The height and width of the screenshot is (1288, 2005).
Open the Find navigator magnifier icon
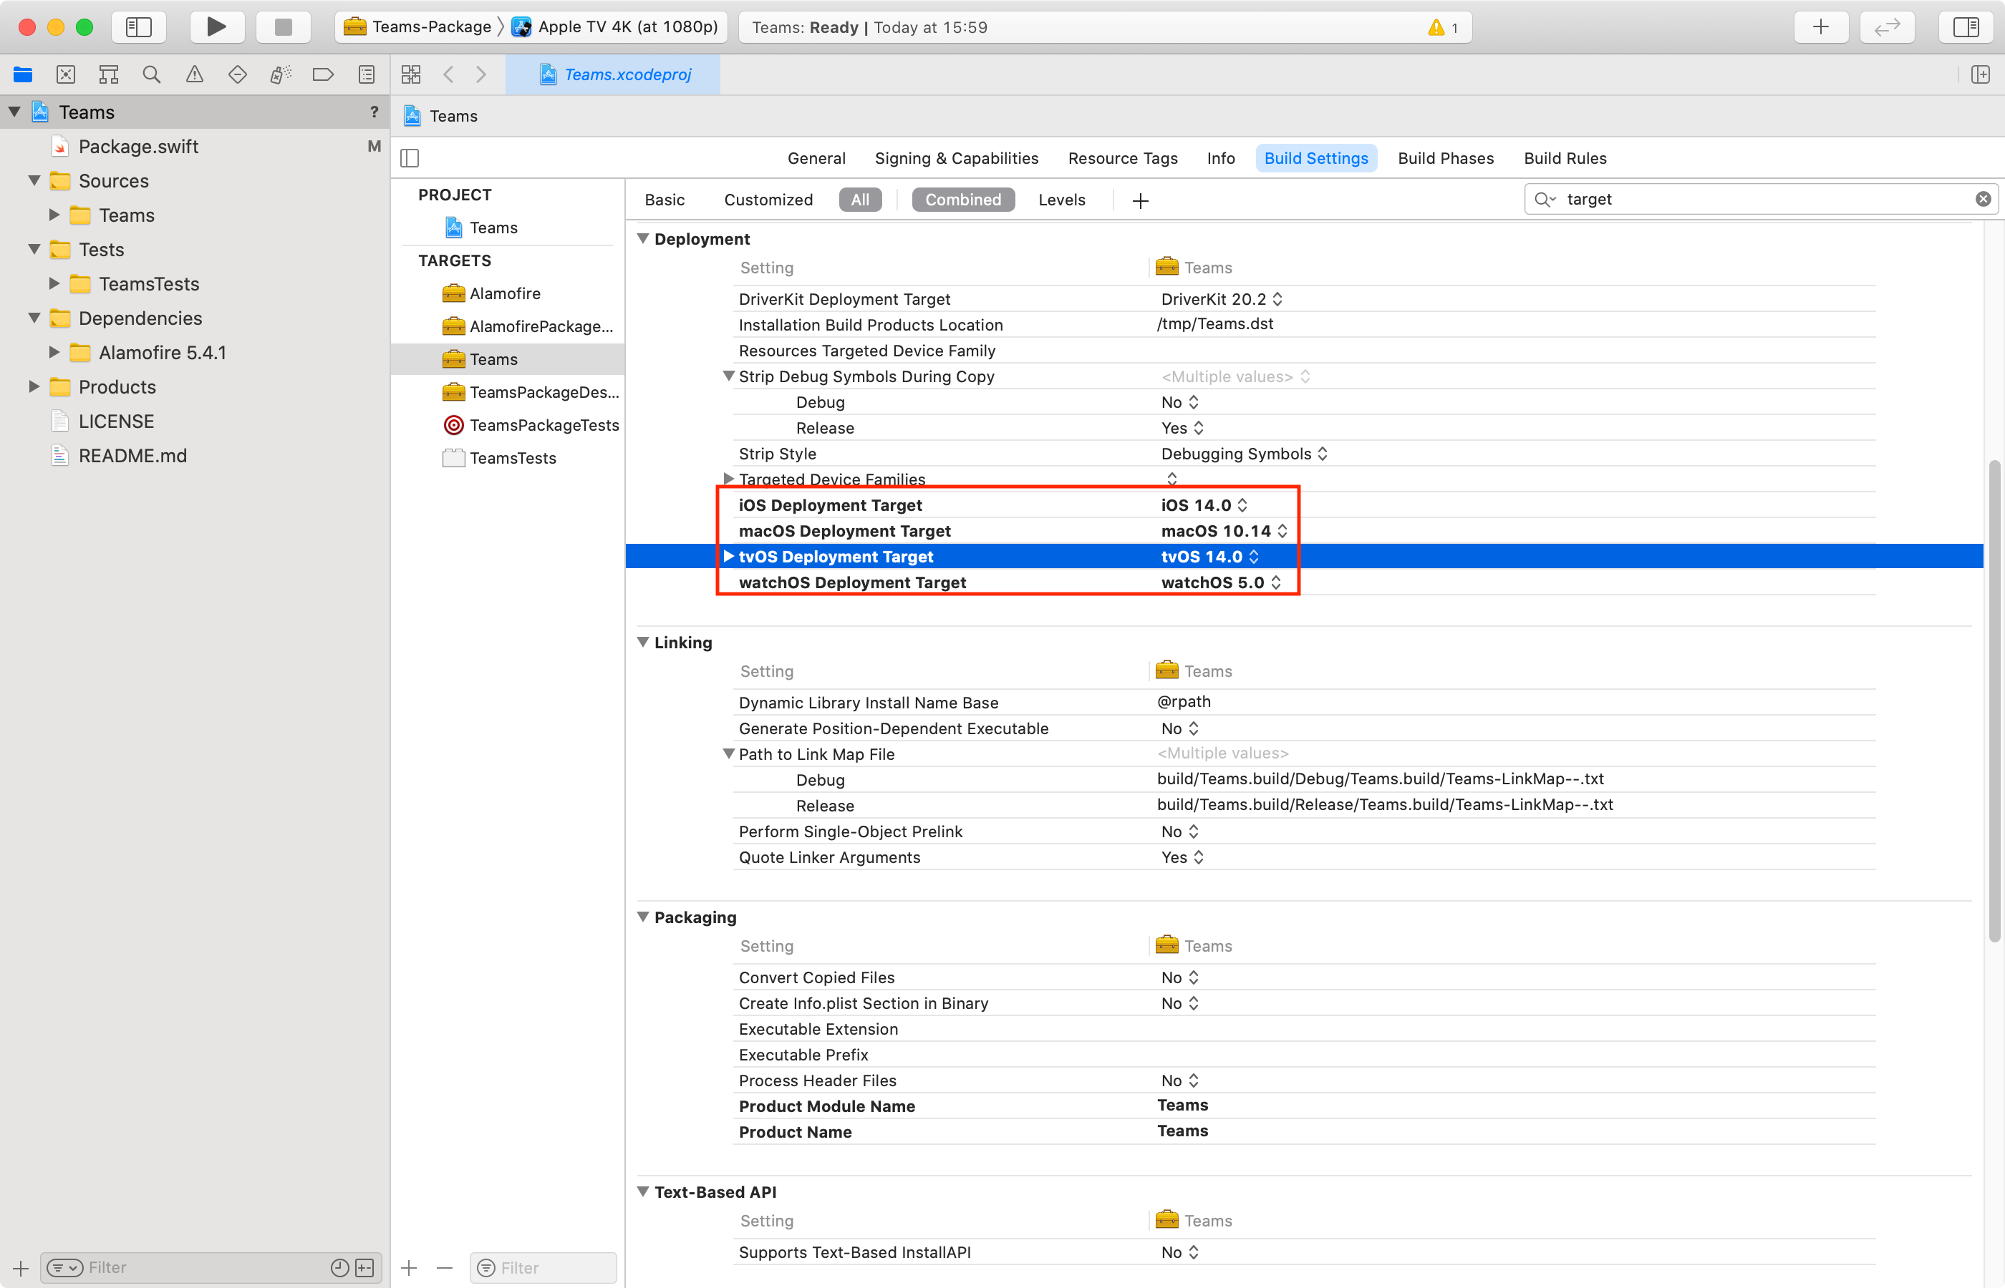click(x=152, y=74)
